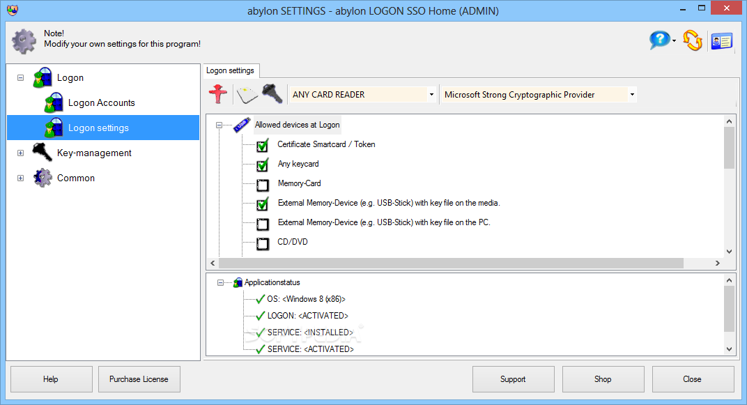Click the Purchase License button
This screenshot has height=405, width=747.
[139, 379]
